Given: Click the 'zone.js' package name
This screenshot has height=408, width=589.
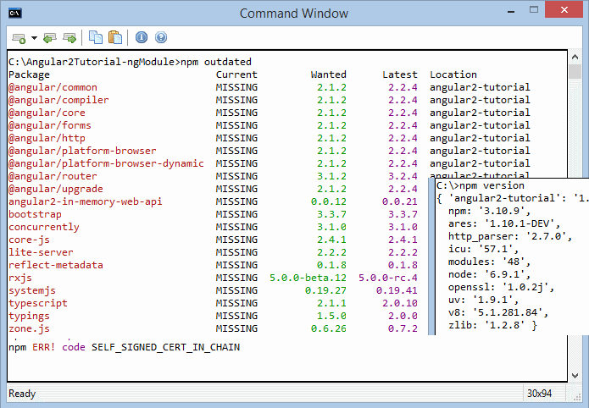Looking at the screenshot, I should 29,328.
